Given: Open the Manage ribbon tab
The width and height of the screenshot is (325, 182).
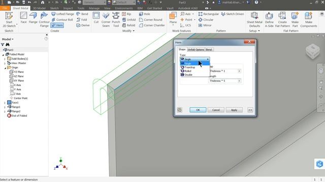Looking at the screenshot, I should click(x=94, y=8).
